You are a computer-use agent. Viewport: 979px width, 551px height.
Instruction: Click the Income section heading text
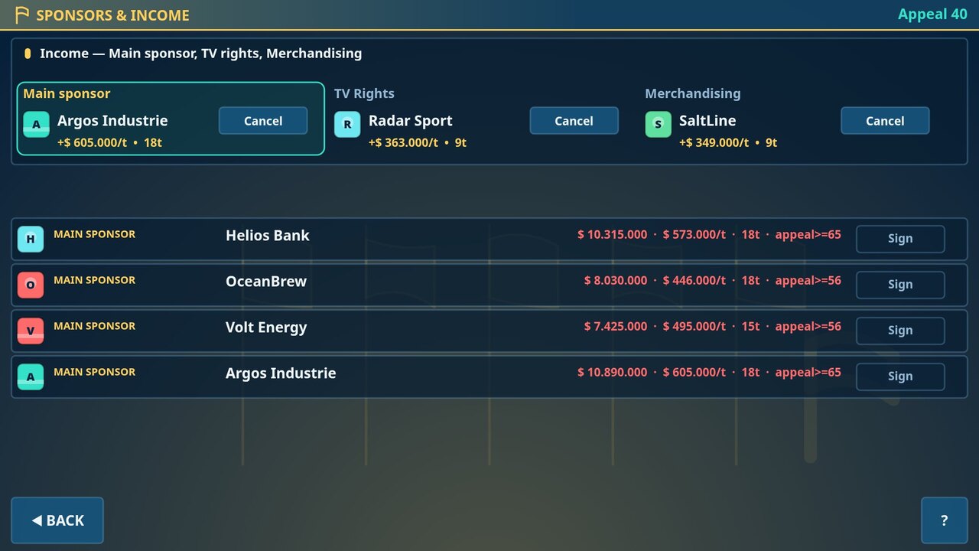[201, 54]
